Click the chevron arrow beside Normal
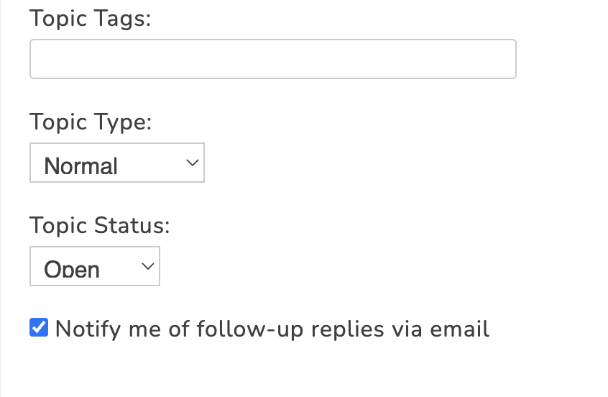 pyautogui.click(x=192, y=163)
